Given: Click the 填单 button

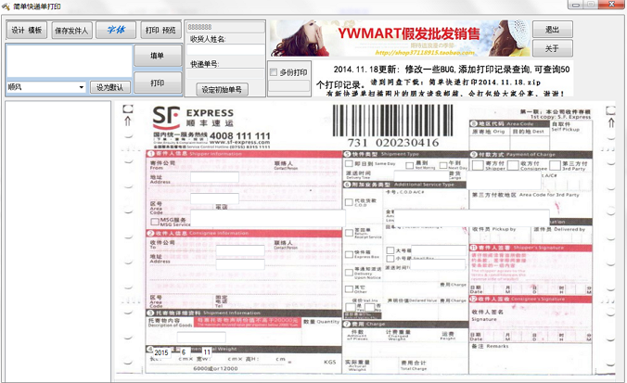Looking at the screenshot, I should click(157, 56).
